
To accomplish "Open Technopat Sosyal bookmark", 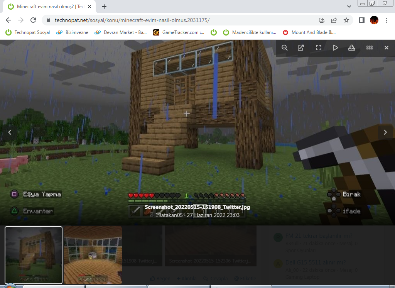I will coord(28,32).
